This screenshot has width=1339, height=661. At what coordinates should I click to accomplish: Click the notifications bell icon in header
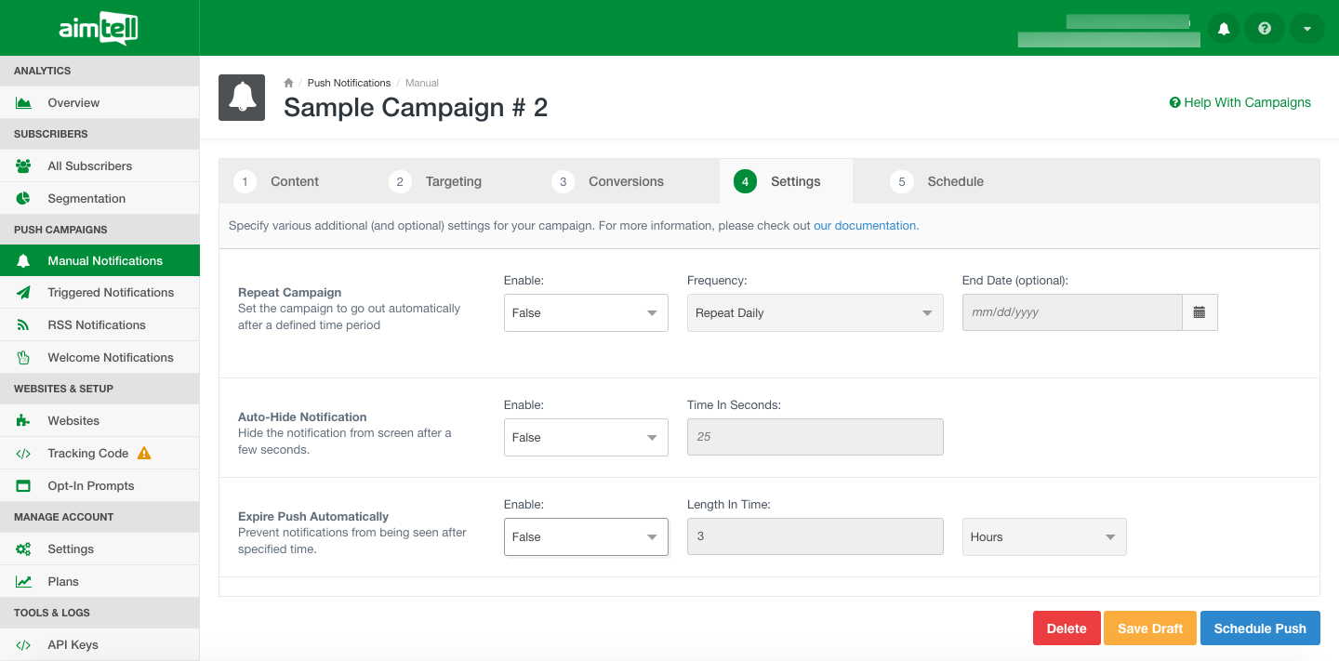point(1224,29)
